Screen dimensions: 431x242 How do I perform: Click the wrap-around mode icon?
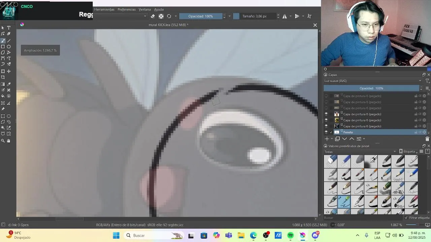pyautogui.click(x=309, y=16)
